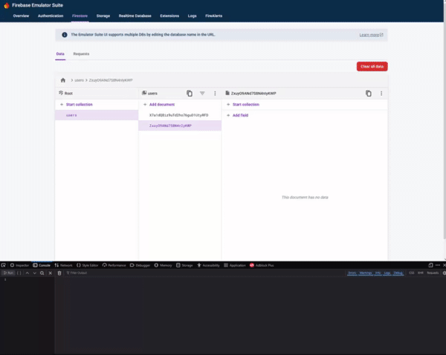
Task: Copy the users collection path
Action: [190, 94]
